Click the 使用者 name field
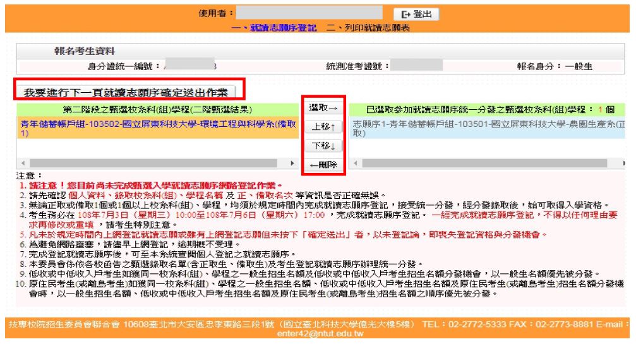The height and width of the screenshot is (344, 636). pyautogui.click(x=309, y=13)
